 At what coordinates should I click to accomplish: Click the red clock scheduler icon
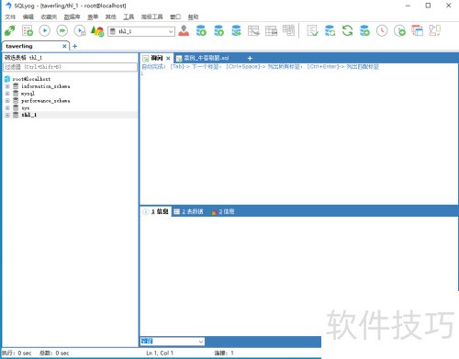pos(382,30)
